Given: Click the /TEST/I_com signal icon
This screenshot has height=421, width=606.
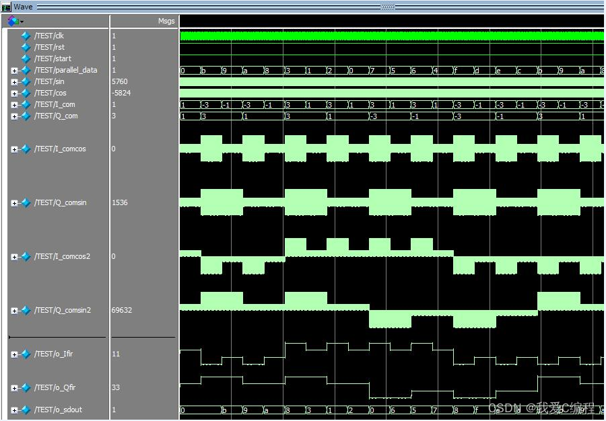Looking at the screenshot, I should coord(26,104).
